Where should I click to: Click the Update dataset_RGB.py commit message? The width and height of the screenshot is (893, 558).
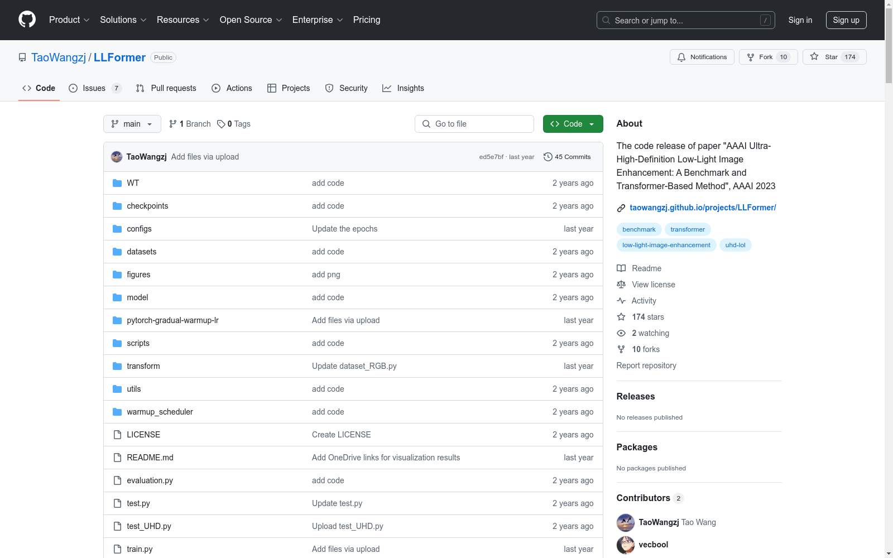[354, 366]
